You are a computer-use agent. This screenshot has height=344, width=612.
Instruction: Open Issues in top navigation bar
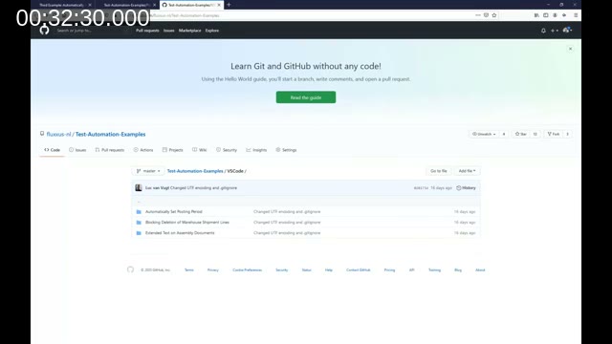[168, 31]
